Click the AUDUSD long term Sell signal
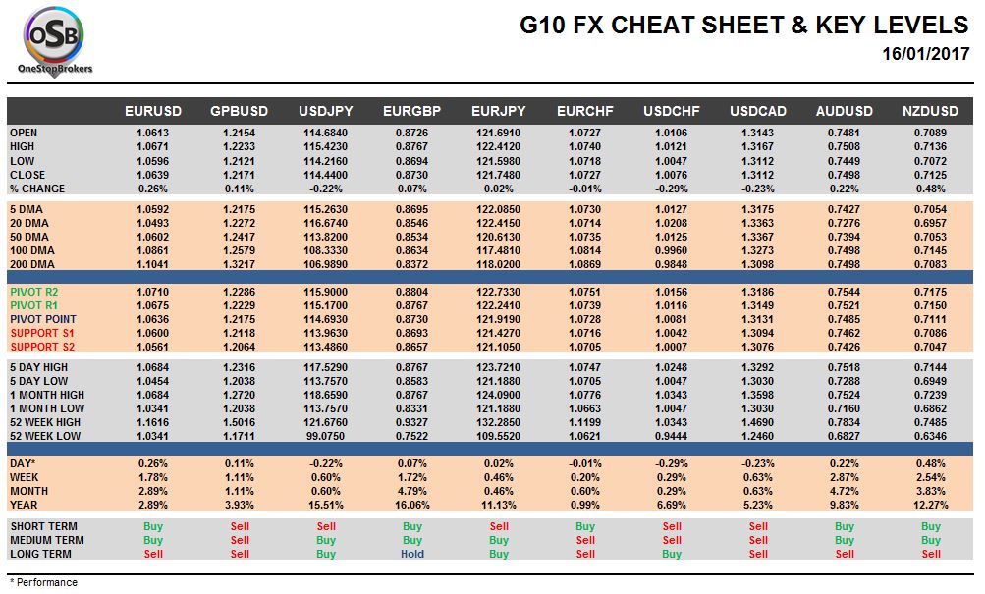 pos(845,555)
